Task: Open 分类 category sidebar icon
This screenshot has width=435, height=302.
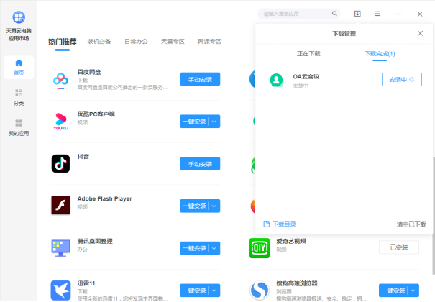Action: tap(19, 97)
